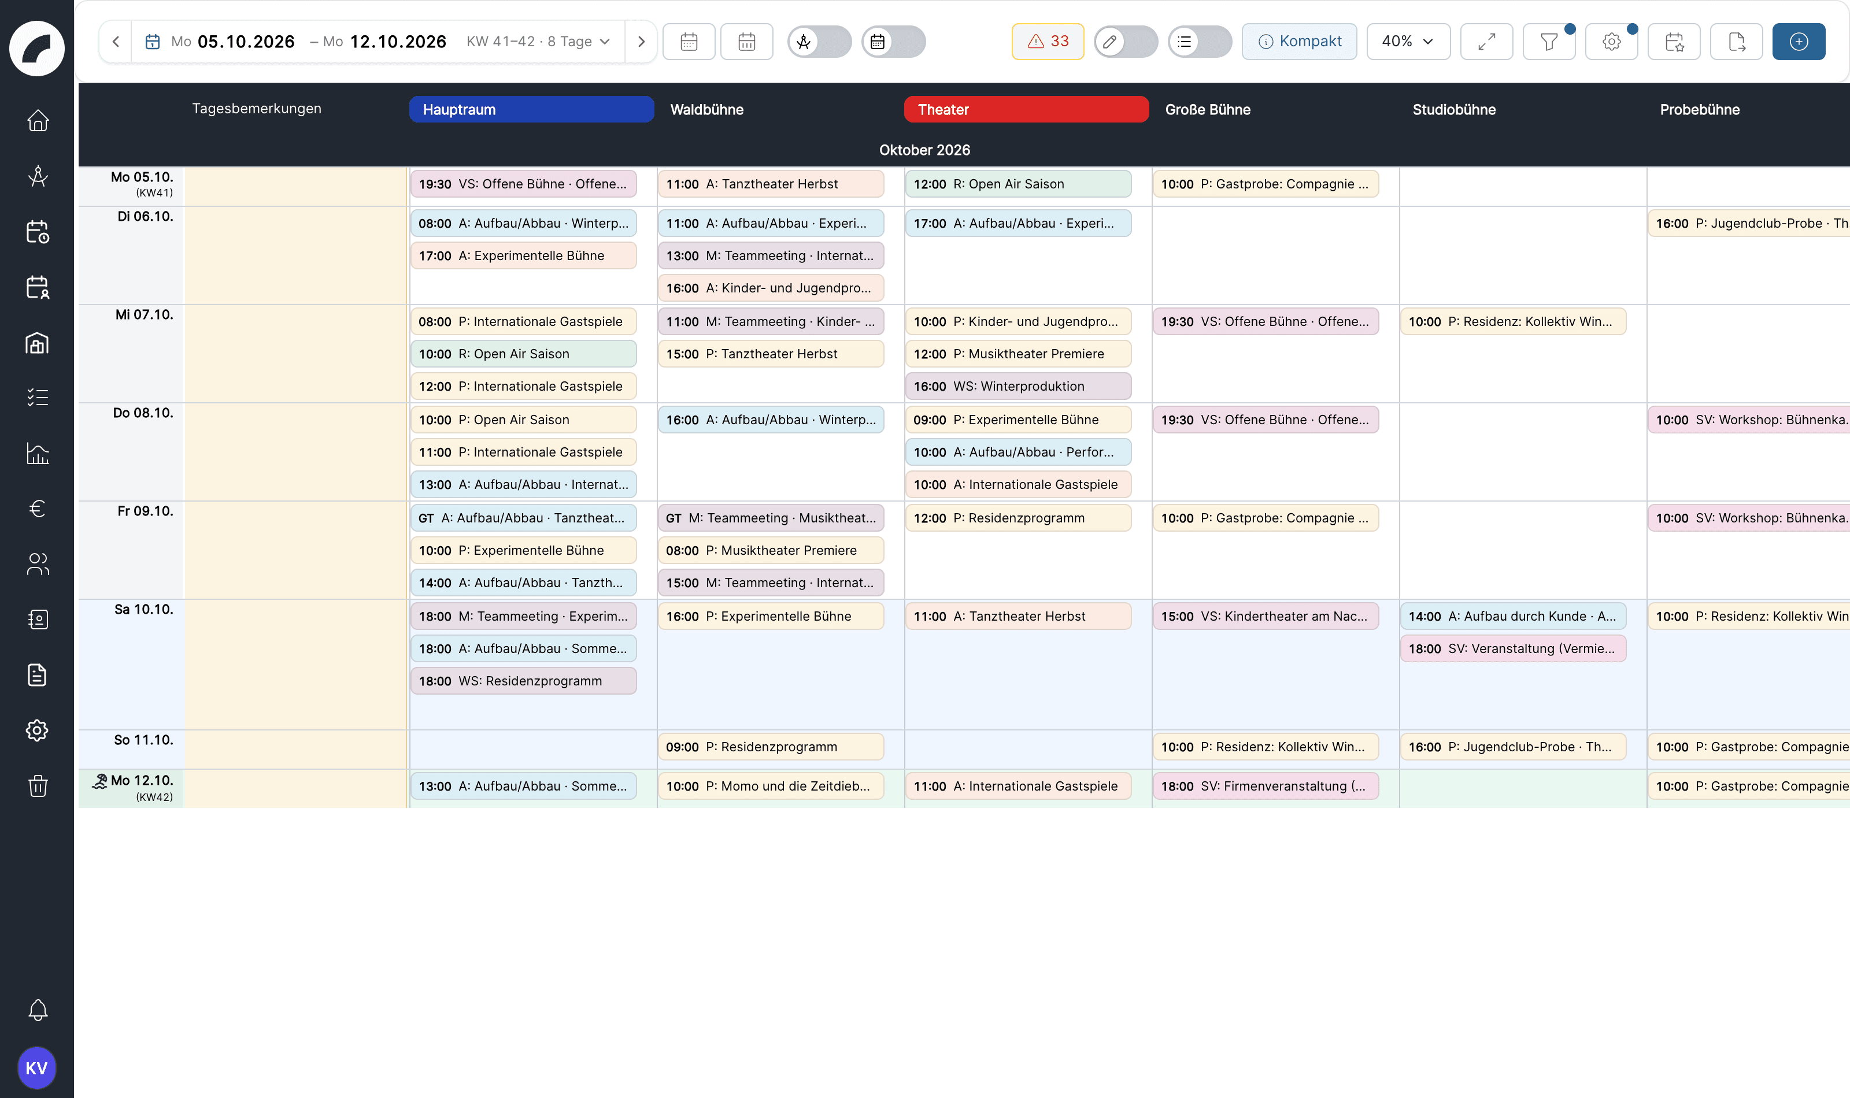Open the home icon in sidebar

(x=37, y=121)
